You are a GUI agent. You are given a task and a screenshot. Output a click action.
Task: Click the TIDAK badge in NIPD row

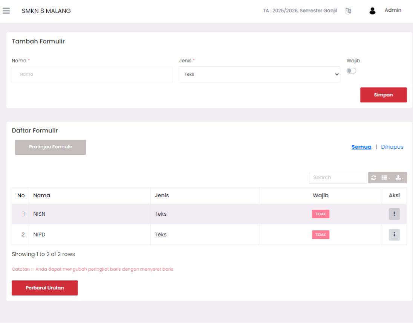(x=320, y=235)
